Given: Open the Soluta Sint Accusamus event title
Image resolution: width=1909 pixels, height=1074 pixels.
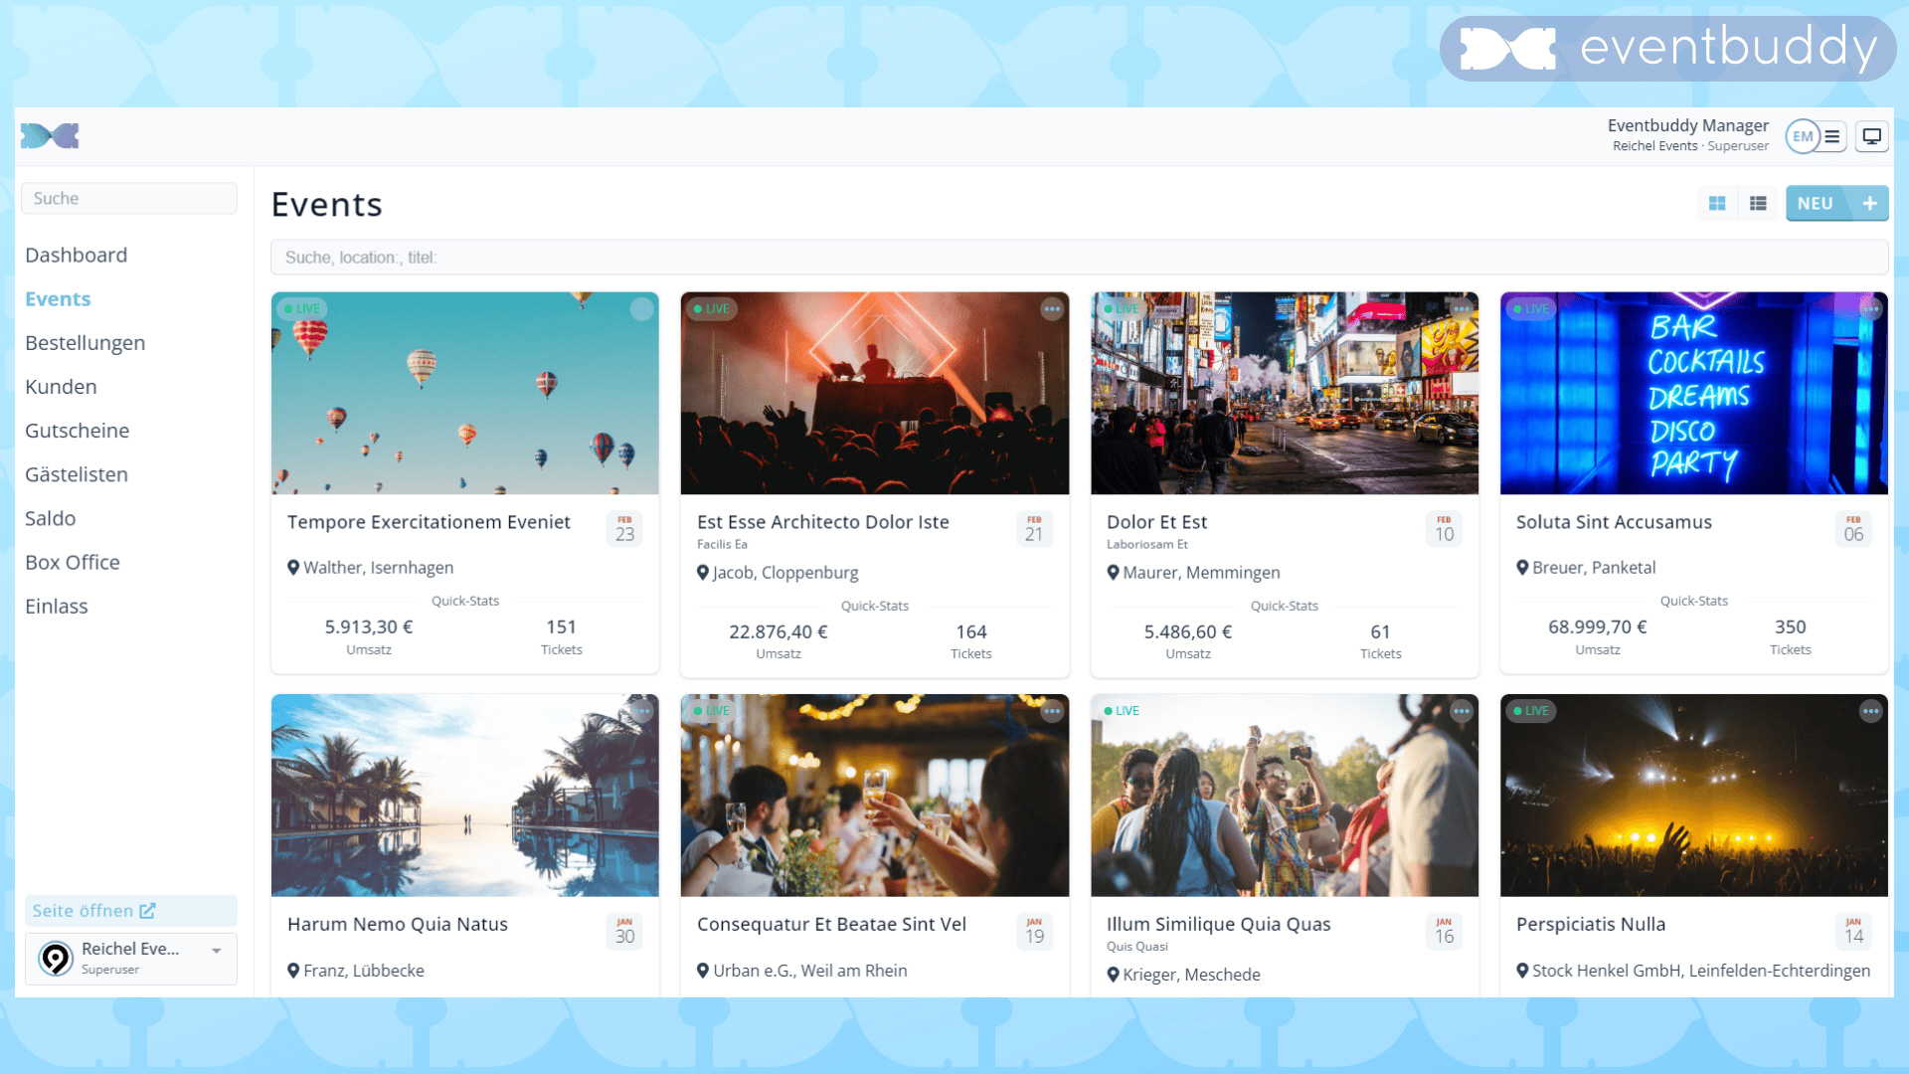Looking at the screenshot, I should [x=1614, y=522].
